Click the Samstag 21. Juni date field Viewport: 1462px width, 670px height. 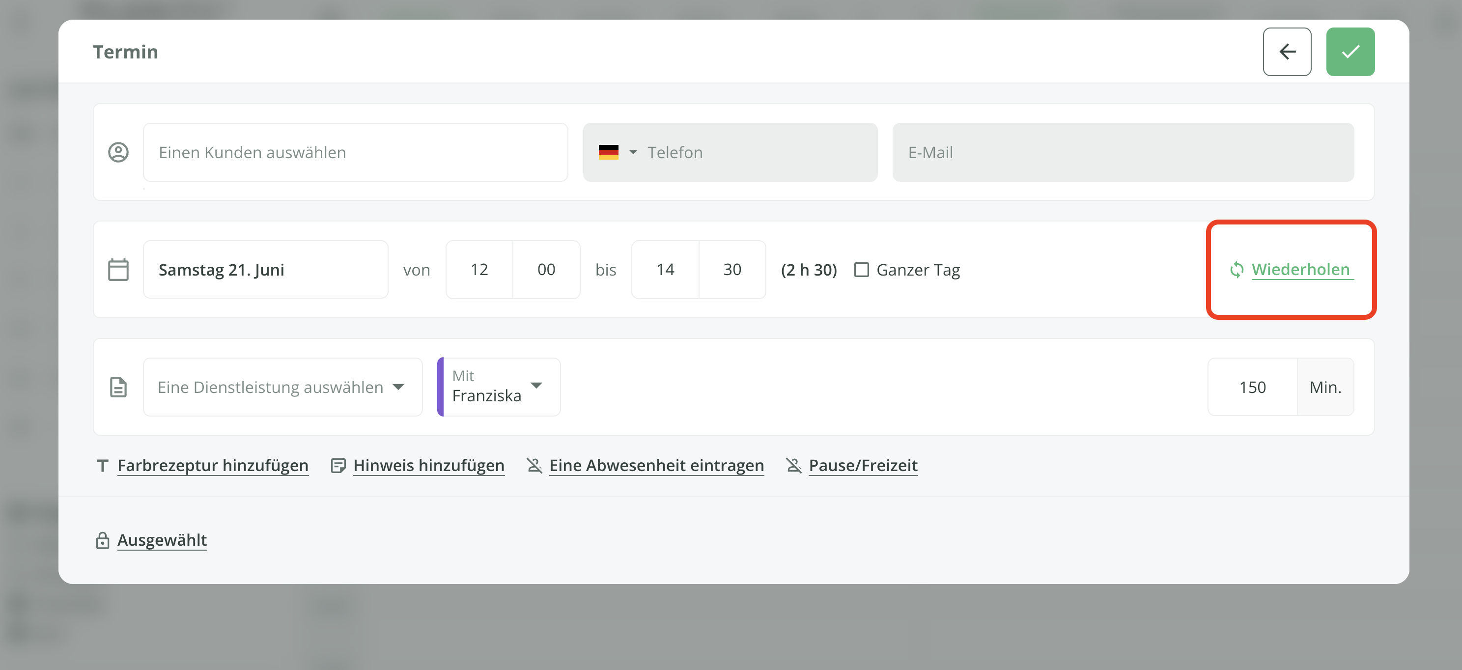(265, 270)
